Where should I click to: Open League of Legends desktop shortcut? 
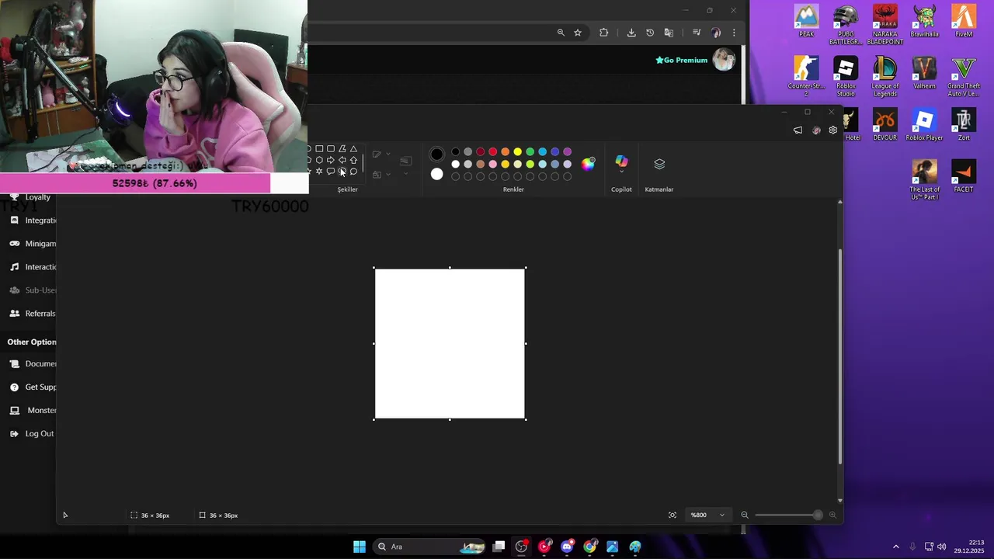click(x=885, y=76)
